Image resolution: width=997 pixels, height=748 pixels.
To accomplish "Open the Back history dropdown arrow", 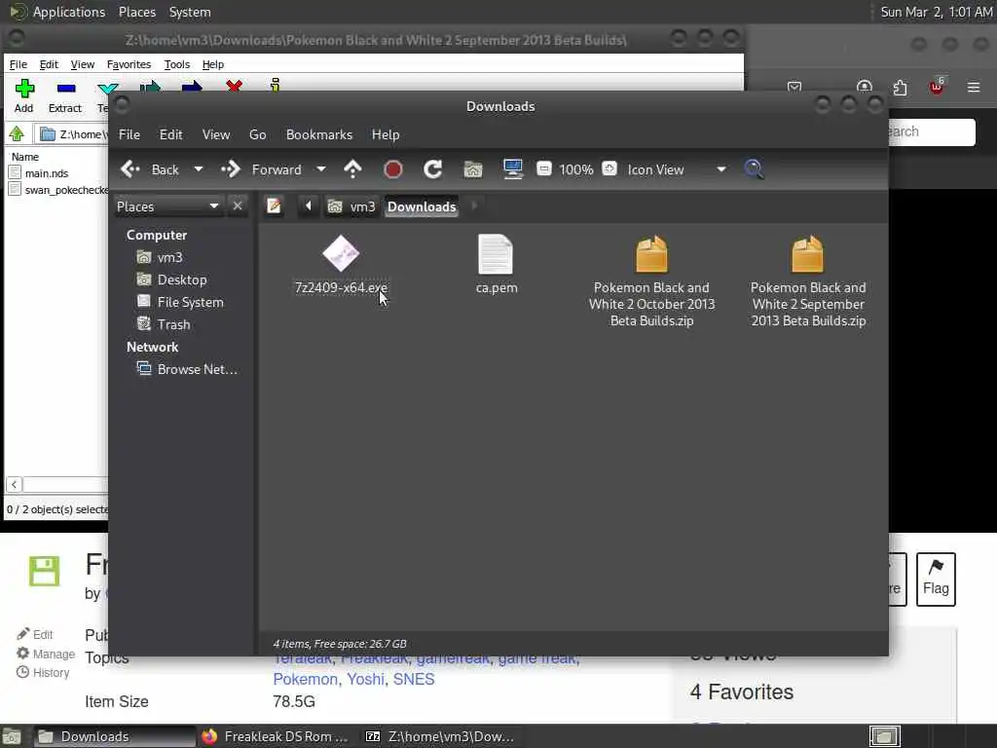I will [199, 169].
